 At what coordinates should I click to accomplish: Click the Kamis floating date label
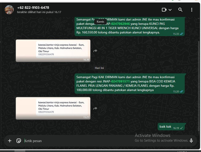tap(100, 22)
